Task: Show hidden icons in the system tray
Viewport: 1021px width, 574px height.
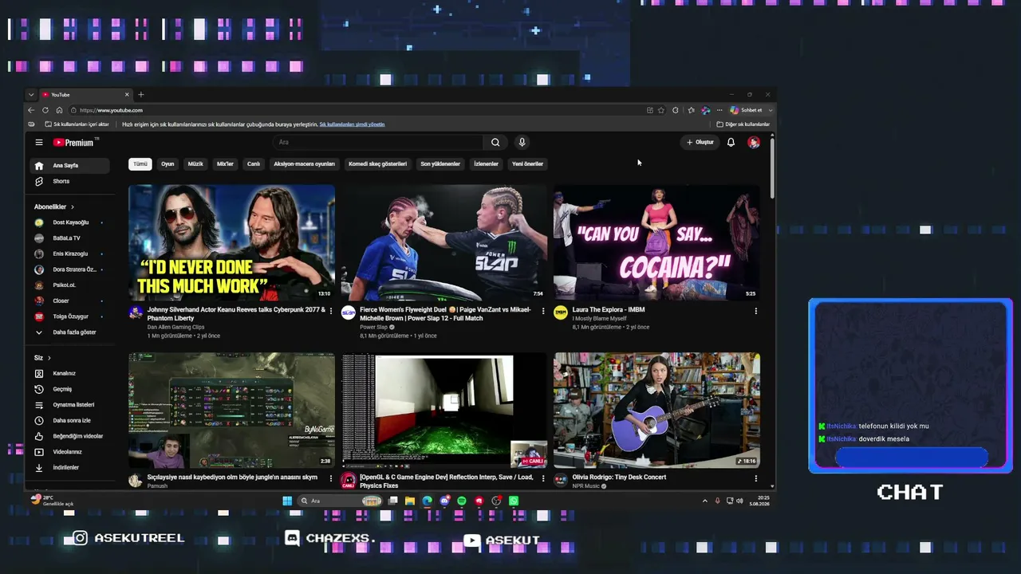Action: pyautogui.click(x=704, y=501)
